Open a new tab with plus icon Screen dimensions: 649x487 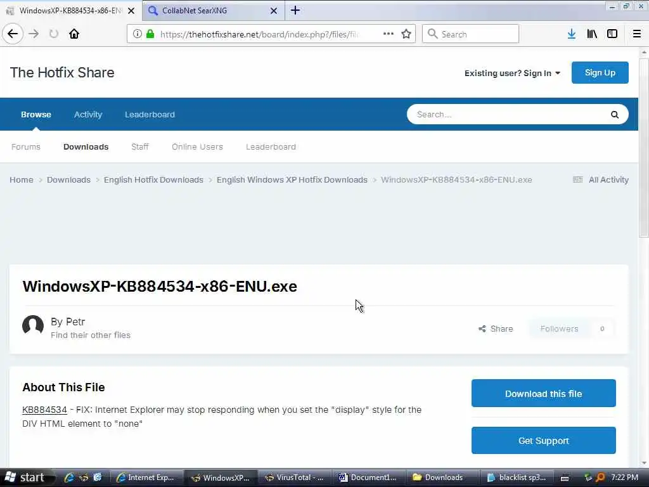pos(295,10)
